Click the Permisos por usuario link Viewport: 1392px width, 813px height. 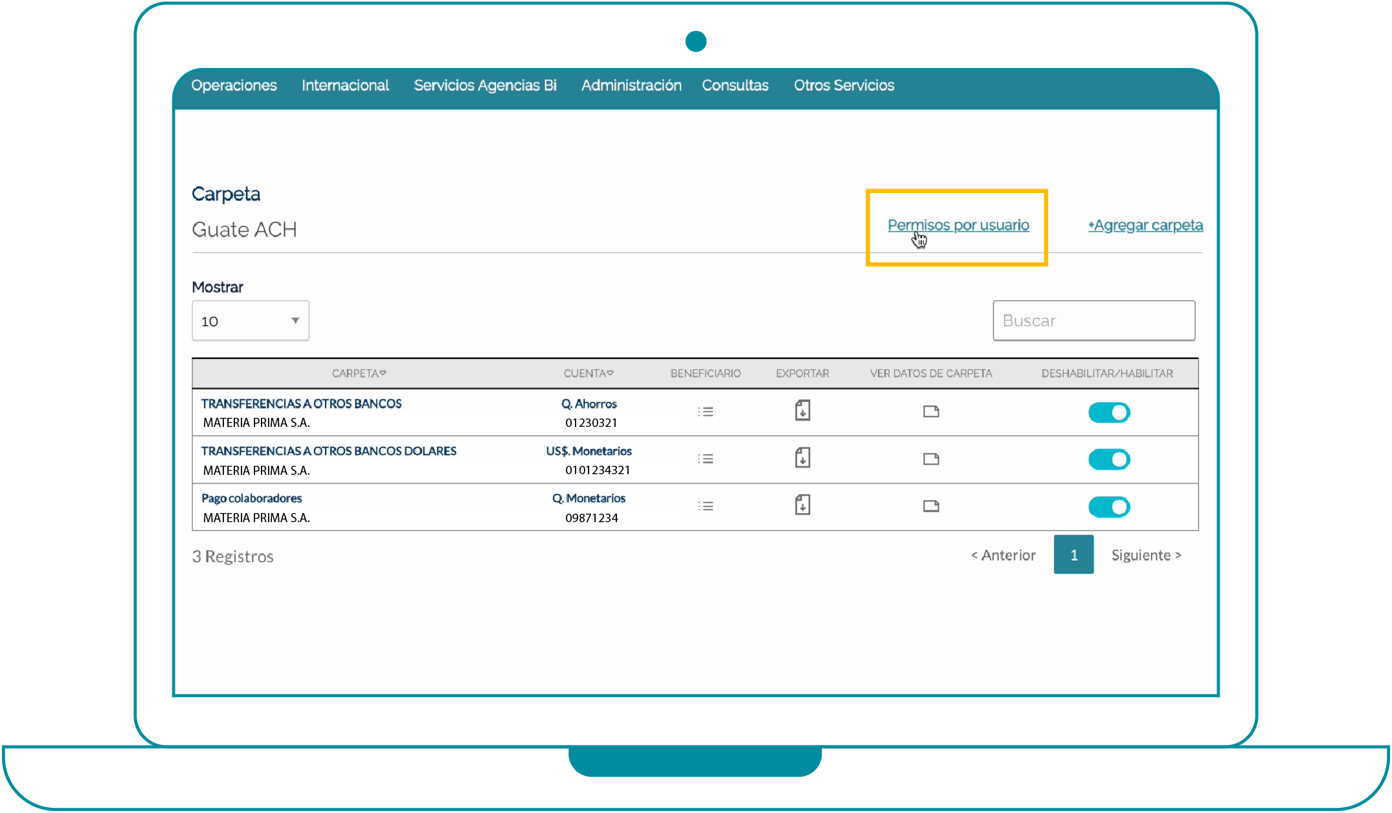(958, 225)
